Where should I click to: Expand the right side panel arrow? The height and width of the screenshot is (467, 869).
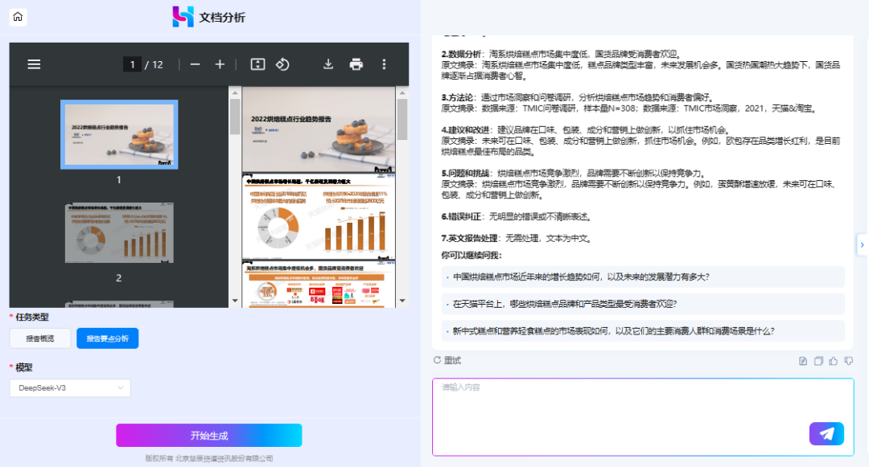(862, 244)
